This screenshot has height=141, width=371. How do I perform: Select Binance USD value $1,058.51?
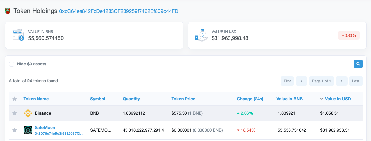point(330,113)
